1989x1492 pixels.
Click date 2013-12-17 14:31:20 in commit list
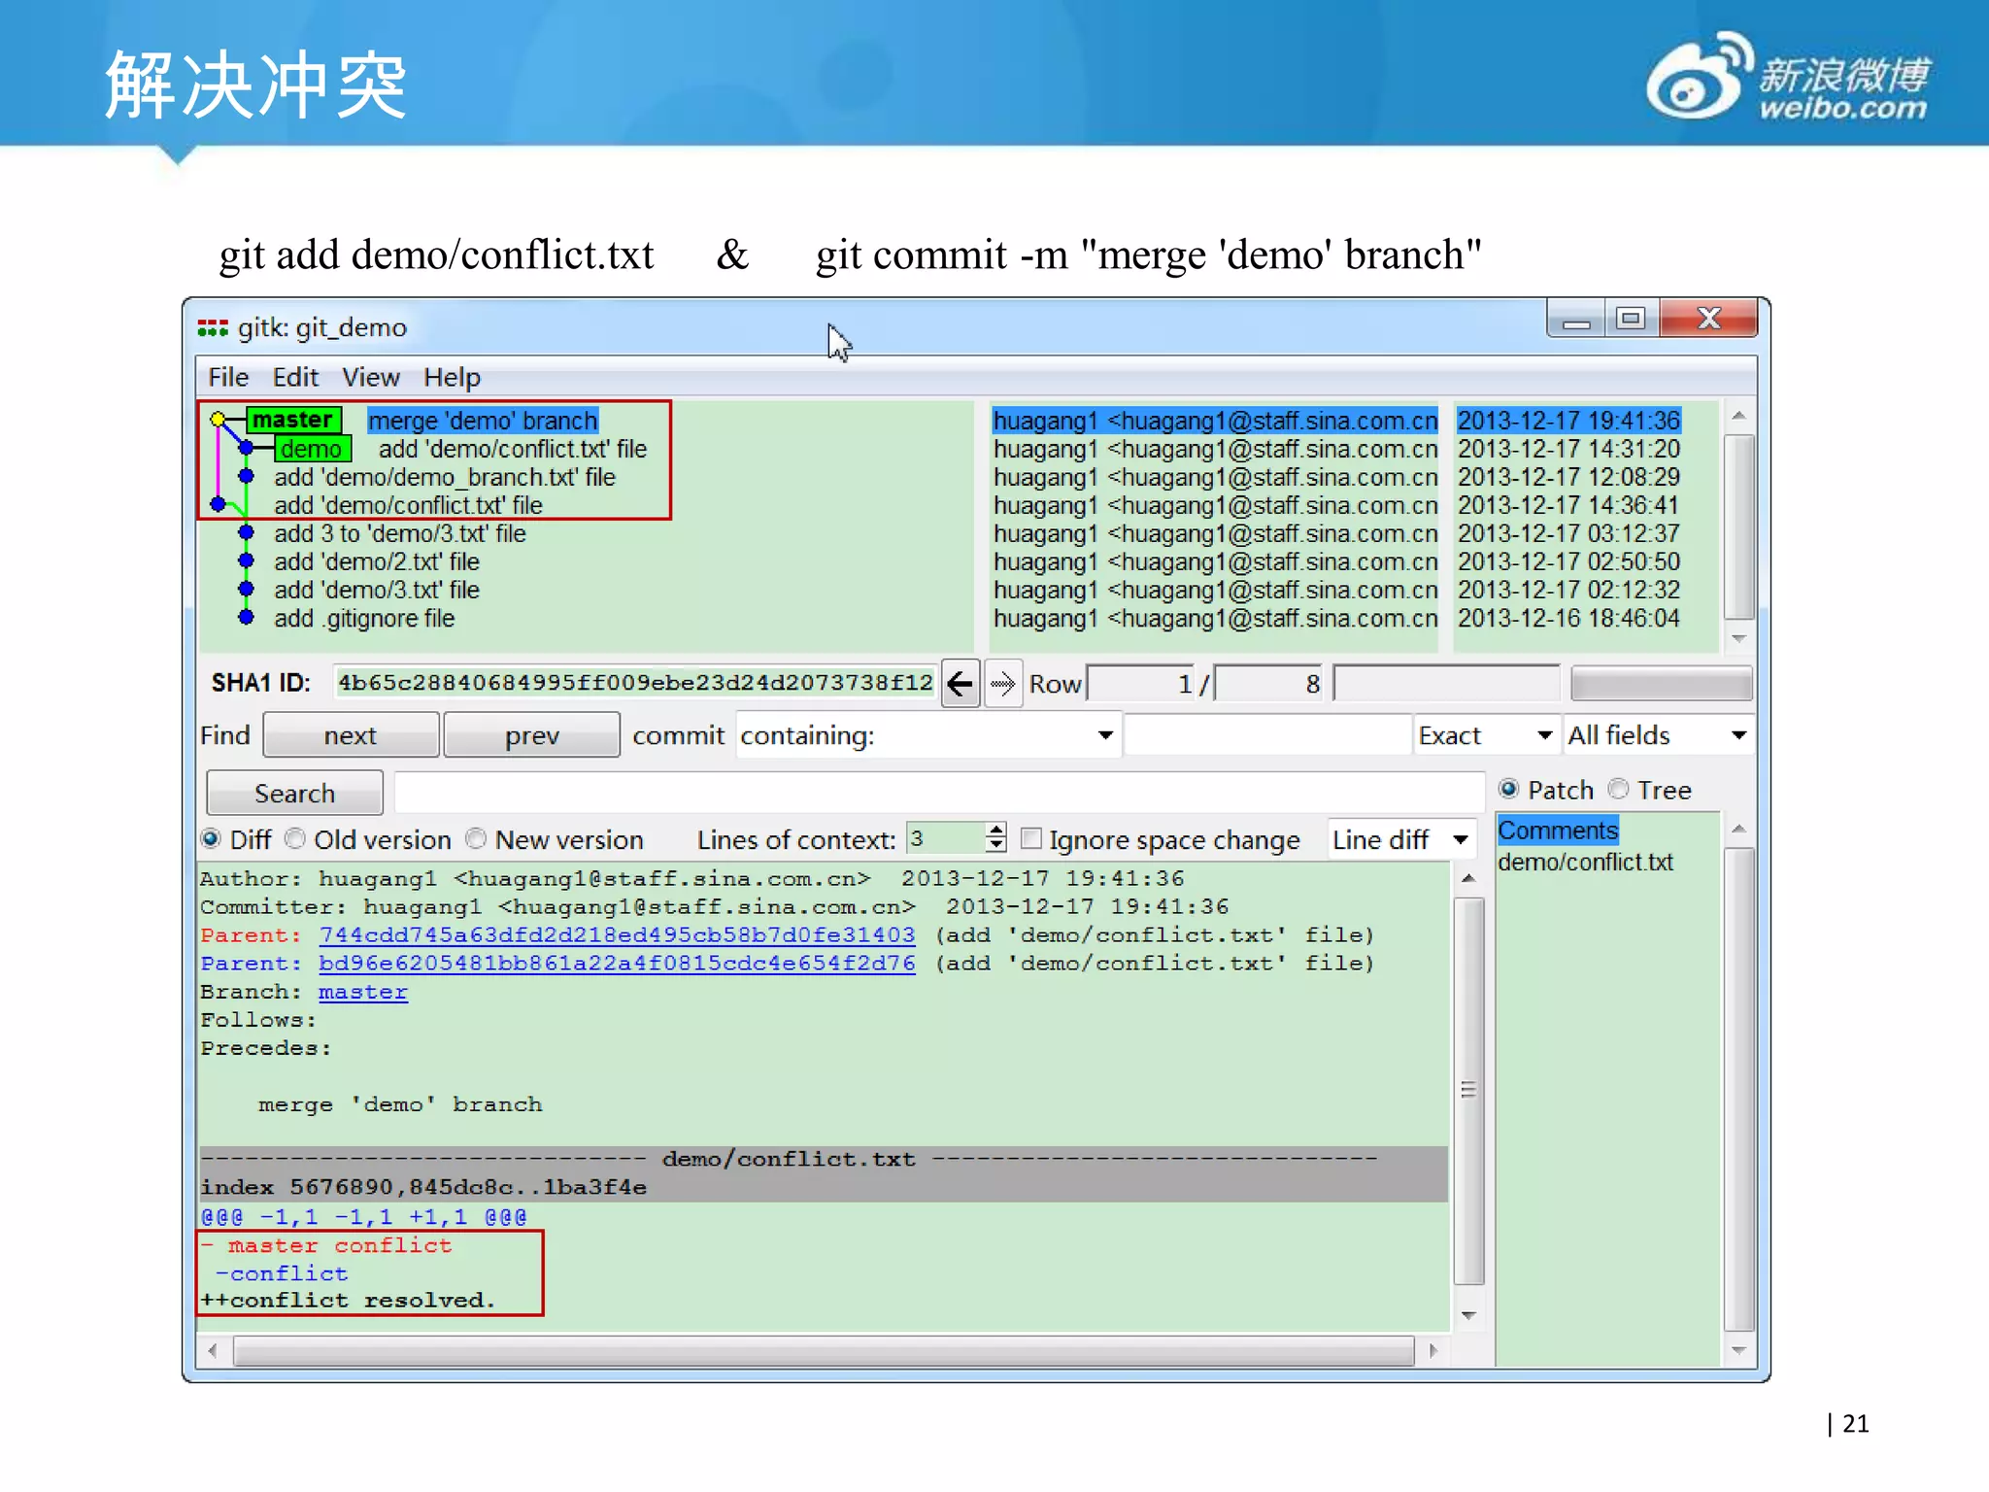pos(1568,449)
